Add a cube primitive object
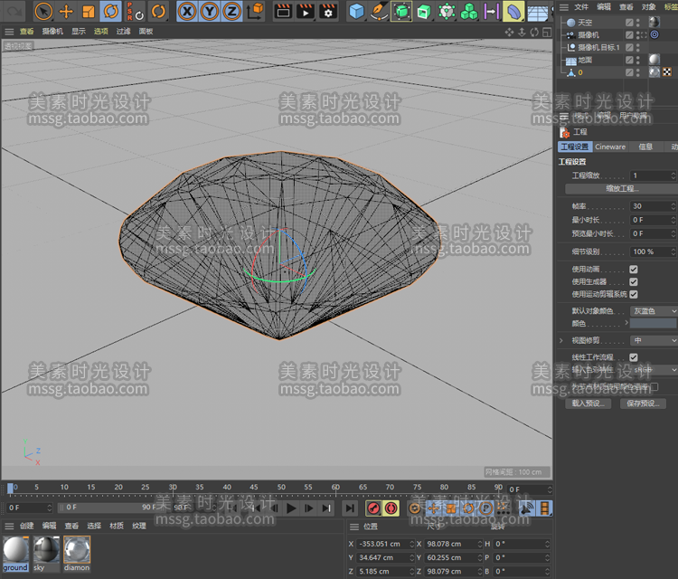678x579 pixels. point(357,12)
